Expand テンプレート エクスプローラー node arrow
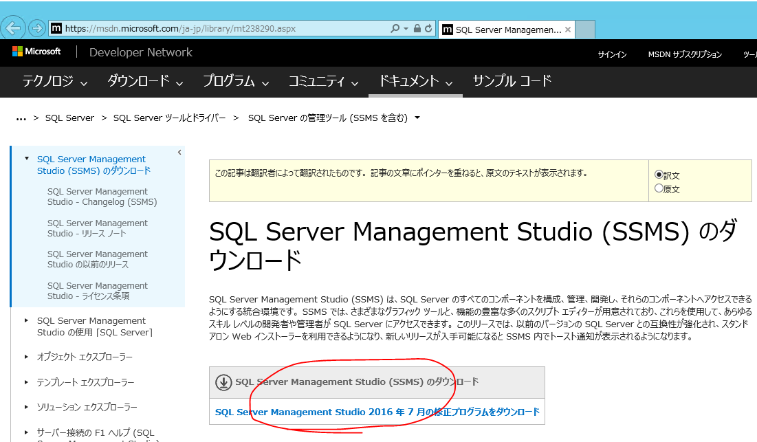The image size is (757, 442). coord(27,382)
